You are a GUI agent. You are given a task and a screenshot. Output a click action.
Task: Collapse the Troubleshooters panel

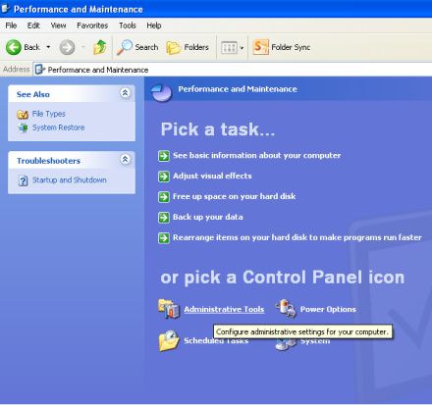coord(125,160)
